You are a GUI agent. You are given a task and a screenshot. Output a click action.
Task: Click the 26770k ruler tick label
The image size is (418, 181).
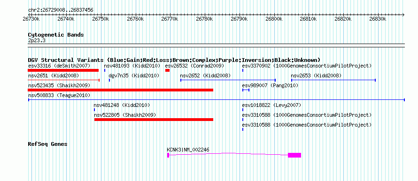(x=170, y=19)
